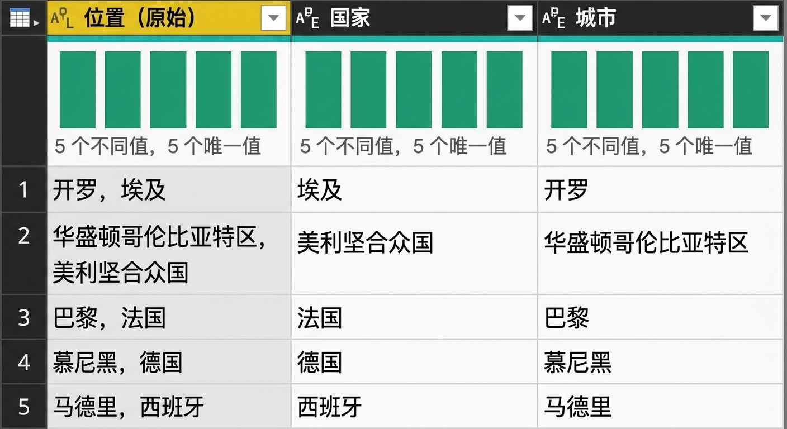Image resolution: width=787 pixels, height=429 pixels.
Task: Select the 埃及 cell in 国家 column
Action: coord(414,190)
